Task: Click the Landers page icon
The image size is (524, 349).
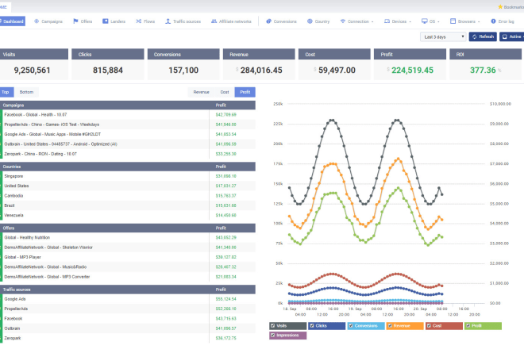Action: [x=106, y=21]
